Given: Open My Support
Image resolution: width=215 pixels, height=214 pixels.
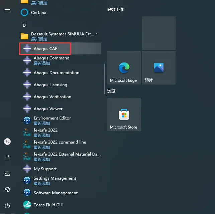Looking at the screenshot, I should (x=60, y=169).
